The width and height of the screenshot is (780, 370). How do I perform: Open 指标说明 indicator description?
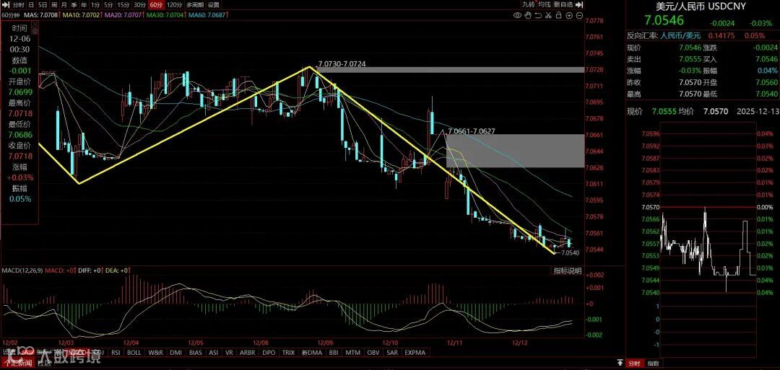tap(568, 270)
